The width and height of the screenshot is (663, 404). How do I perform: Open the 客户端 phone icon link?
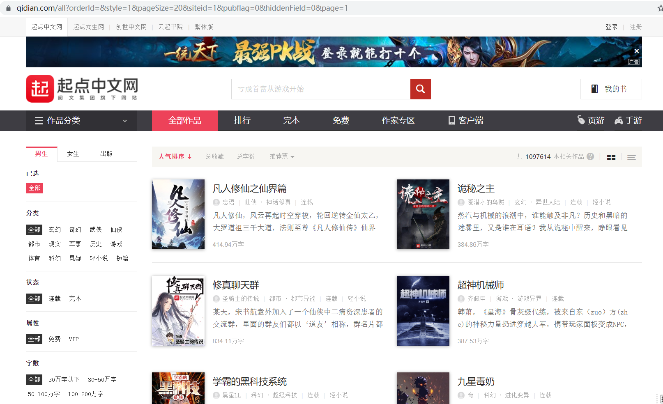pos(451,120)
